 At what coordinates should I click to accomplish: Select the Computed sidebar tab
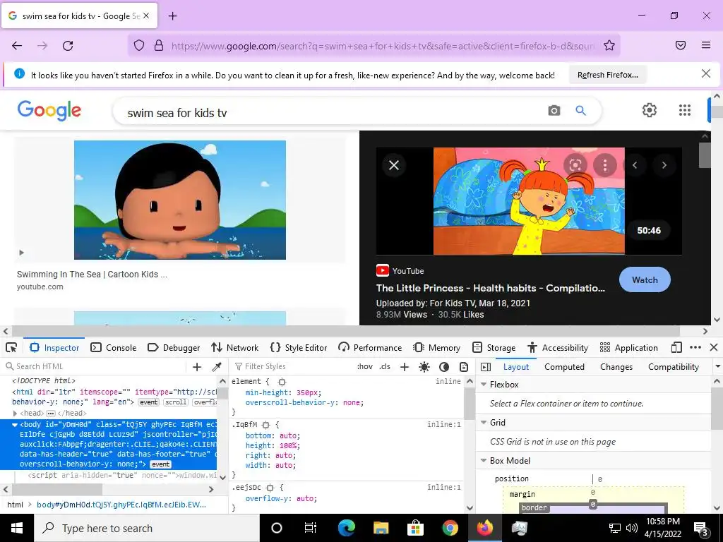point(564,367)
